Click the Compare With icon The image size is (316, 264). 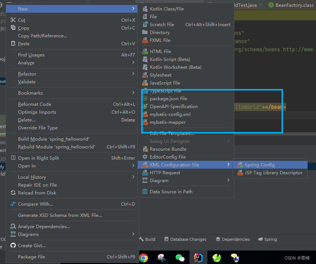pos(13,204)
